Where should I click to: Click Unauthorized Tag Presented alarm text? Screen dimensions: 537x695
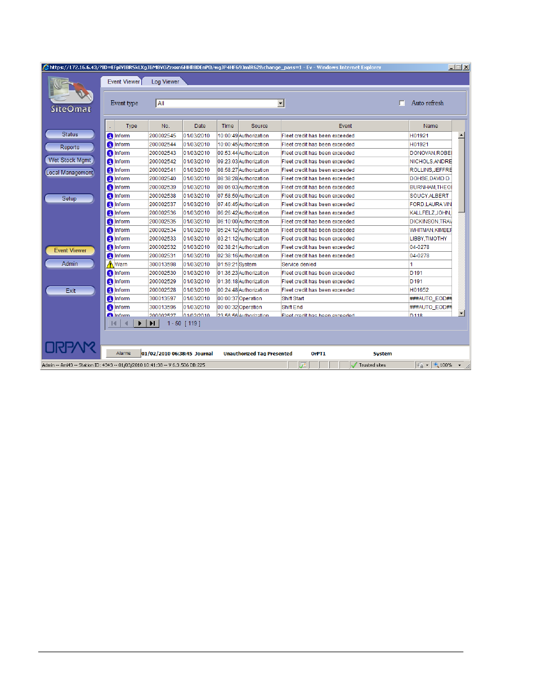pyautogui.click(x=258, y=354)
